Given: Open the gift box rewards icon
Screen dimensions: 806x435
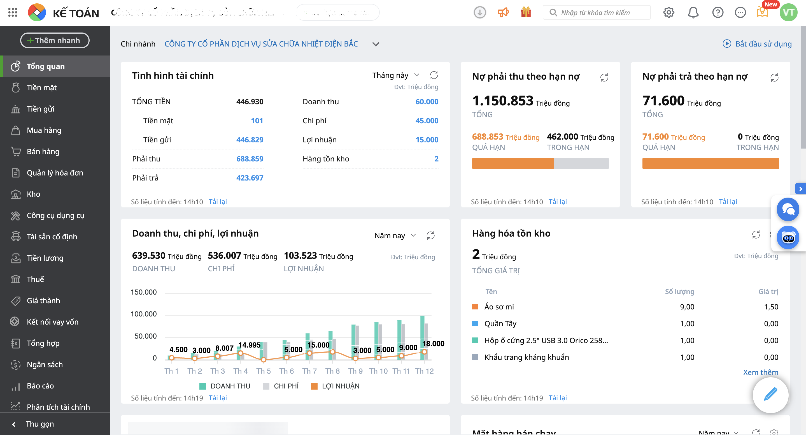Looking at the screenshot, I should (x=526, y=13).
